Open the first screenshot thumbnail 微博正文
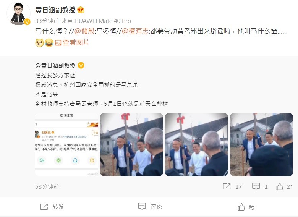This screenshot has width=298, height=217. [67, 144]
